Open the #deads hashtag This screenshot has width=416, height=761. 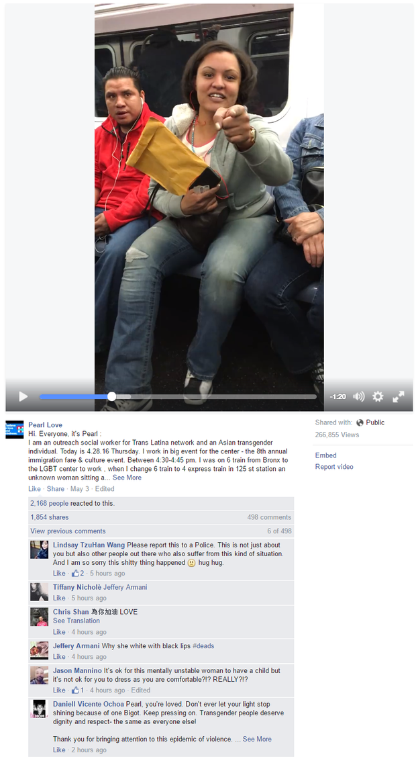coord(203,646)
